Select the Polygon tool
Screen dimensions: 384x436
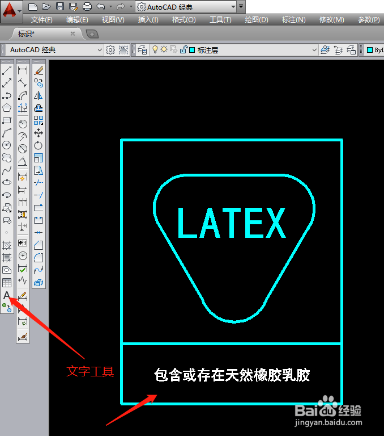[7, 108]
